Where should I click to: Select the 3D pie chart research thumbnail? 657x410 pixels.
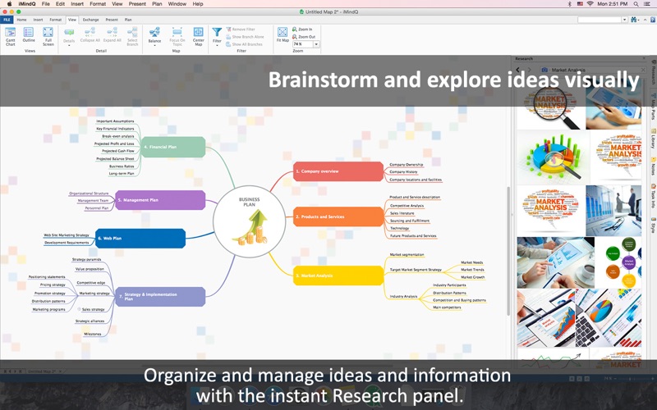(x=554, y=157)
